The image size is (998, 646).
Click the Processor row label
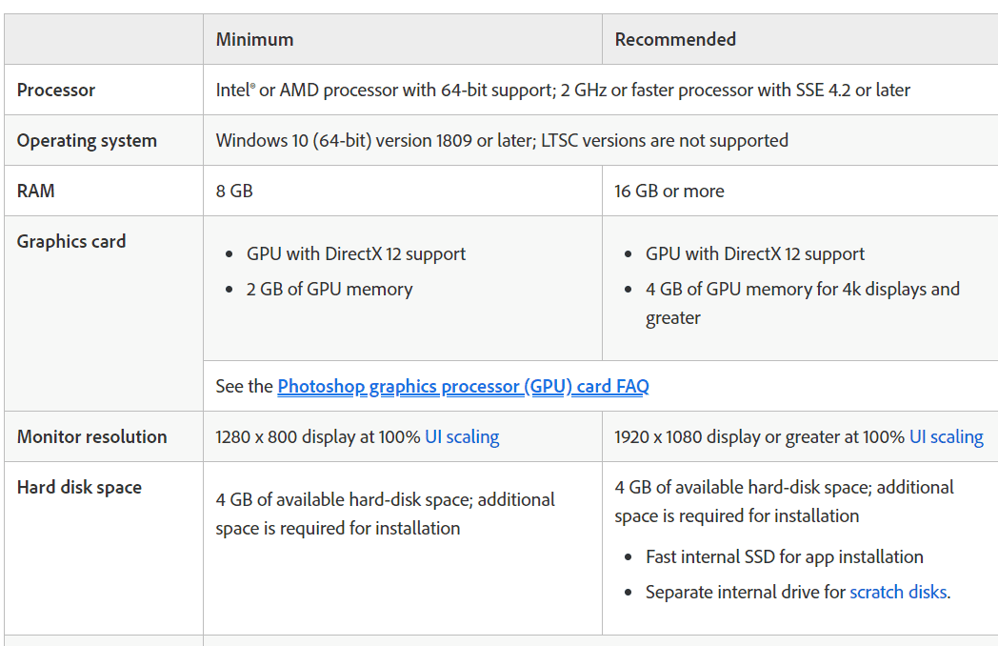click(x=56, y=90)
